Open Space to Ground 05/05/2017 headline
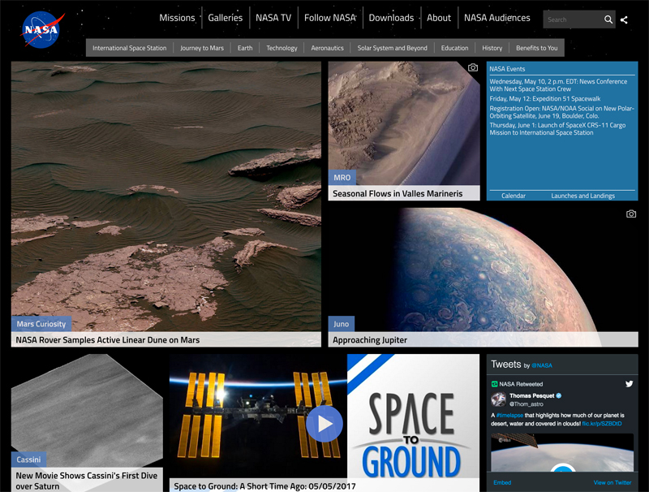The width and height of the screenshot is (649, 492). tap(264, 486)
